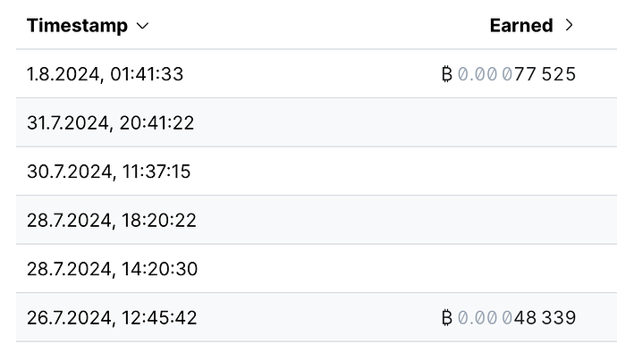Select the Bitcoin icon in 1.8.2024 row
Viewport: 617px width, 344px height.
point(447,74)
